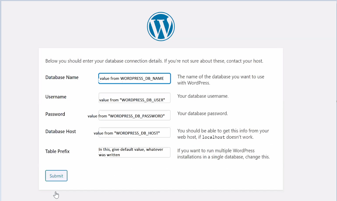Viewport: 337px width, 201px height.
Task: Click the 'Password' label
Action: (55, 114)
